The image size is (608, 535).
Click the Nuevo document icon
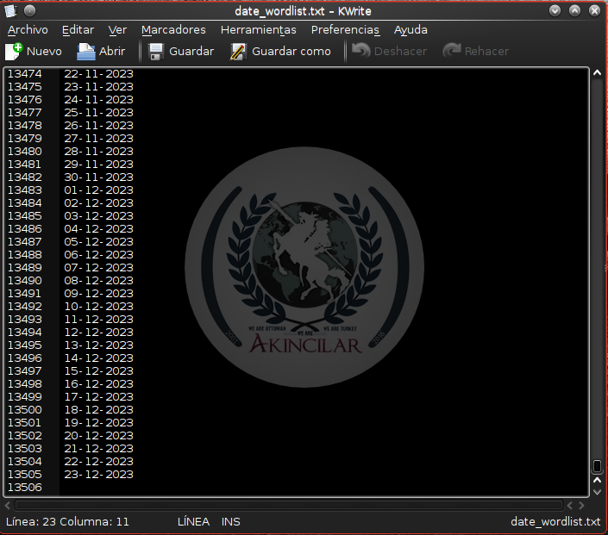(14, 51)
